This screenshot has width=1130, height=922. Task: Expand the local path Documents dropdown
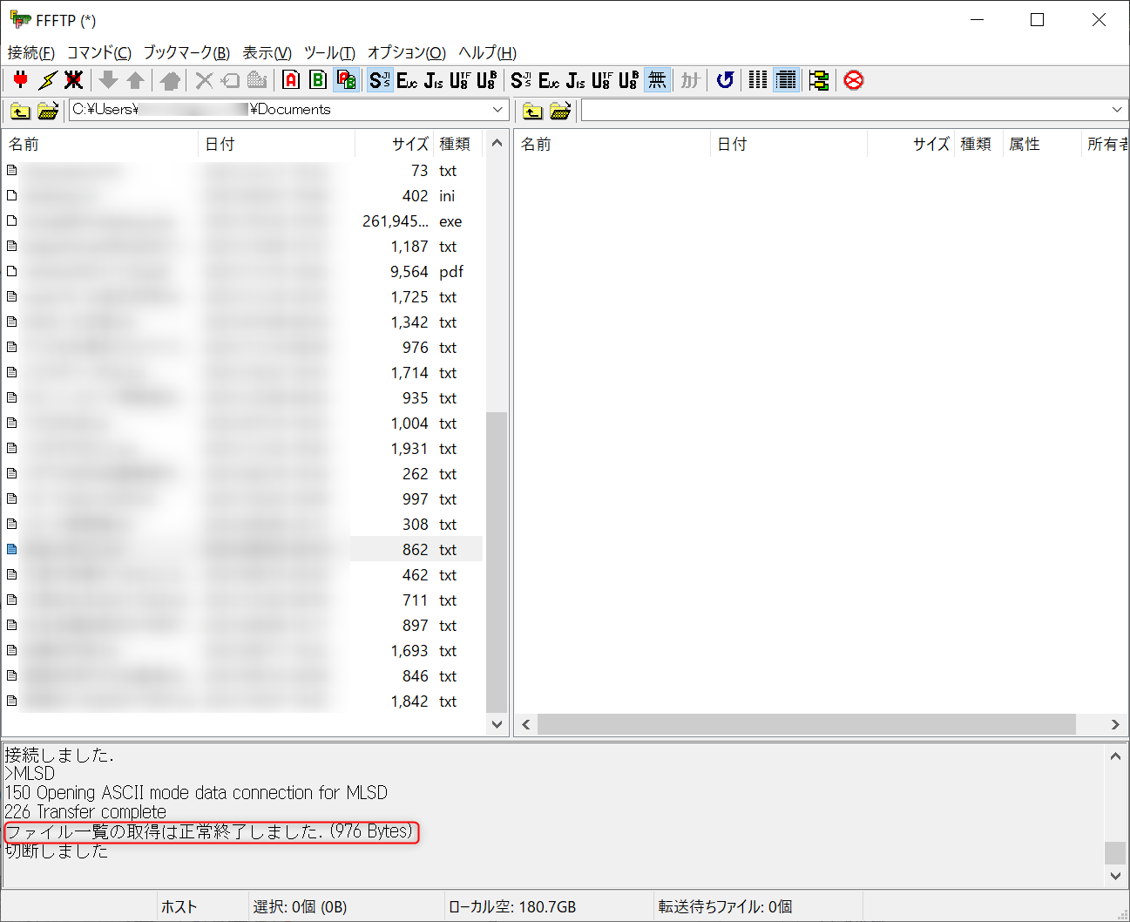[x=498, y=110]
